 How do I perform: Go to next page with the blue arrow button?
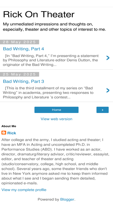(x=102, y=110)
